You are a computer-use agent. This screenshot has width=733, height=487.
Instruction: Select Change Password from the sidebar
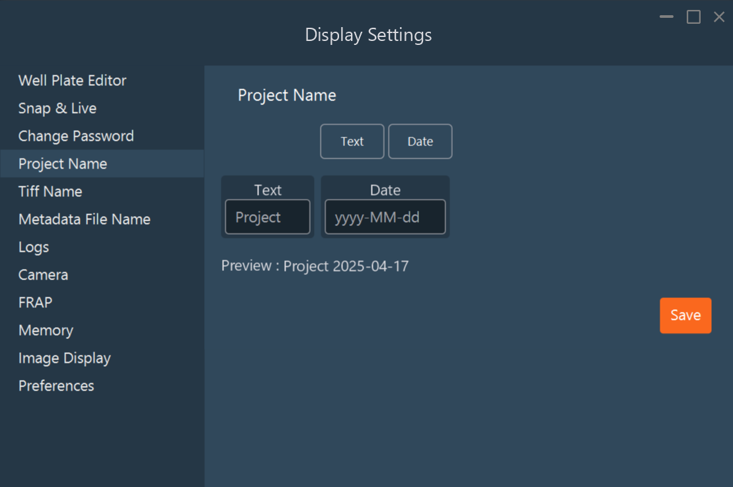coord(75,136)
